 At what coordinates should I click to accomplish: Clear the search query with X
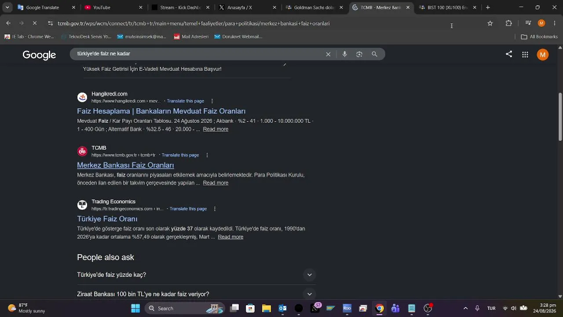click(328, 54)
